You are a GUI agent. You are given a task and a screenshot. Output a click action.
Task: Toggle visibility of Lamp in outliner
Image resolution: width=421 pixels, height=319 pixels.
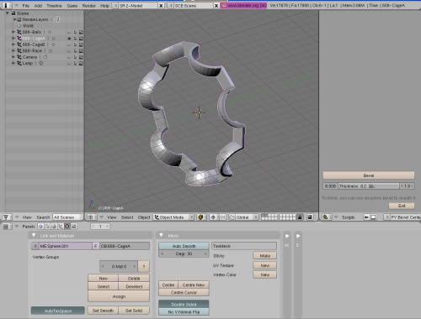coord(69,64)
